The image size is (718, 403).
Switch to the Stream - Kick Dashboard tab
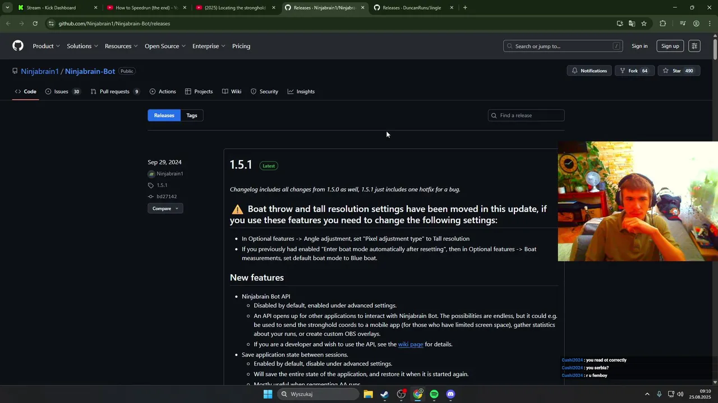pyautogui.click(x=57, y=8)
